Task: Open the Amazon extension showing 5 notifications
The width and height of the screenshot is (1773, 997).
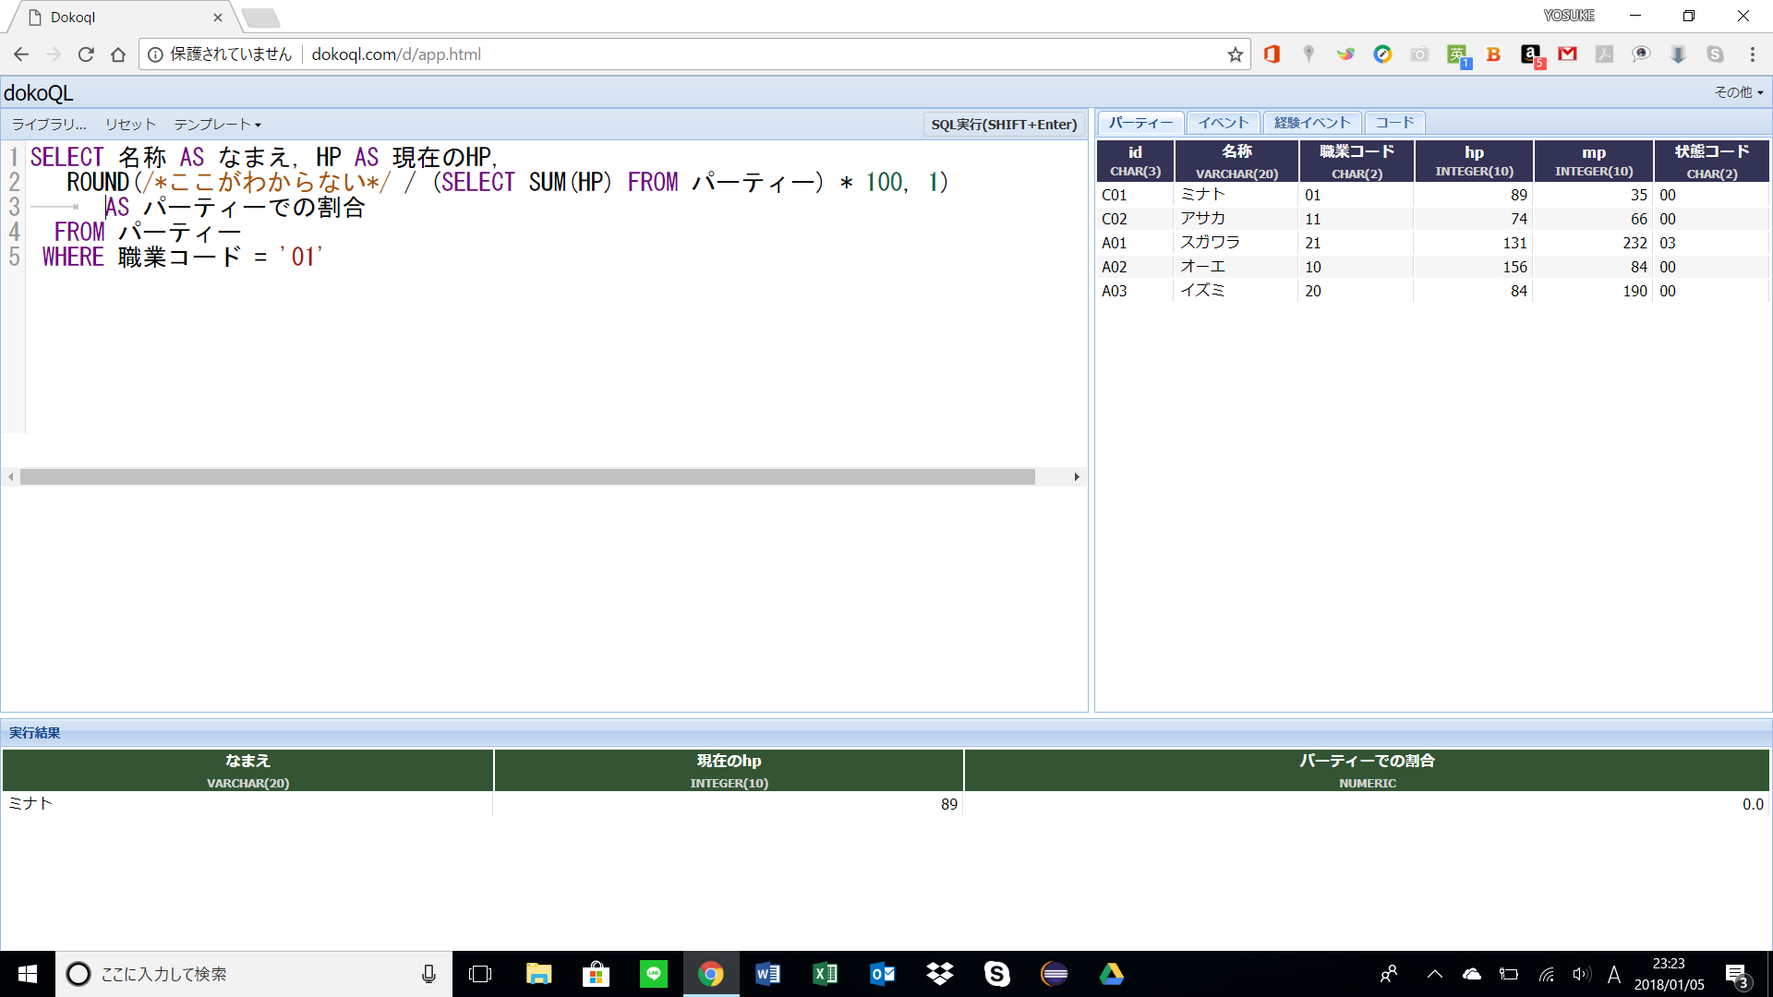Action: click(1531, 54)
